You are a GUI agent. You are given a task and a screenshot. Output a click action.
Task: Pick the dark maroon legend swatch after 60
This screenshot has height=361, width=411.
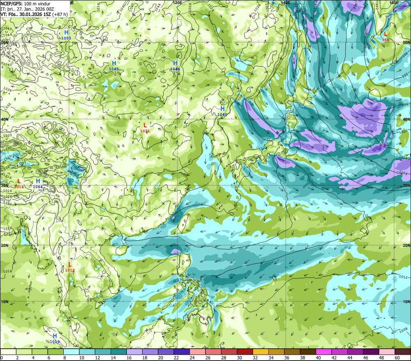[x=403, y=352]
